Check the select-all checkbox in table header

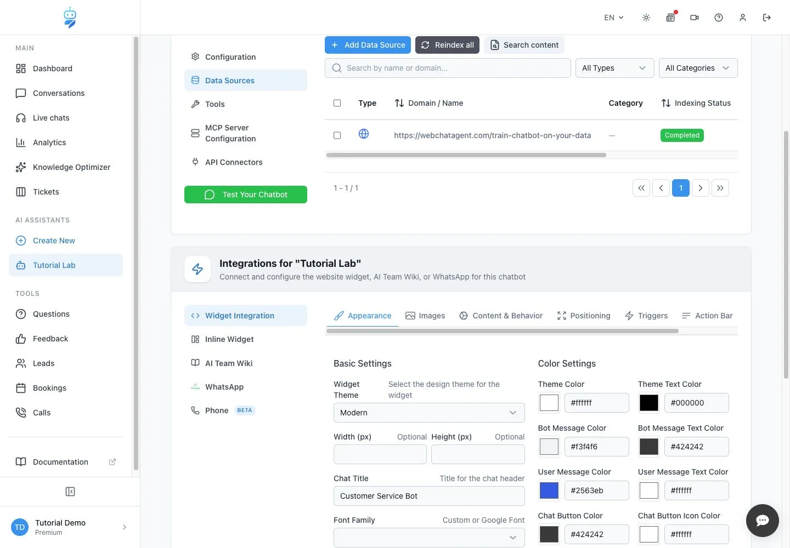(x=337, y=103)
